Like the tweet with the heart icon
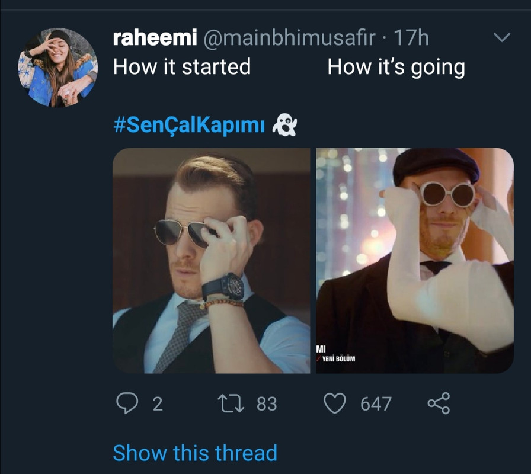This screenshot has height=474, width=531. pos(335,403)
